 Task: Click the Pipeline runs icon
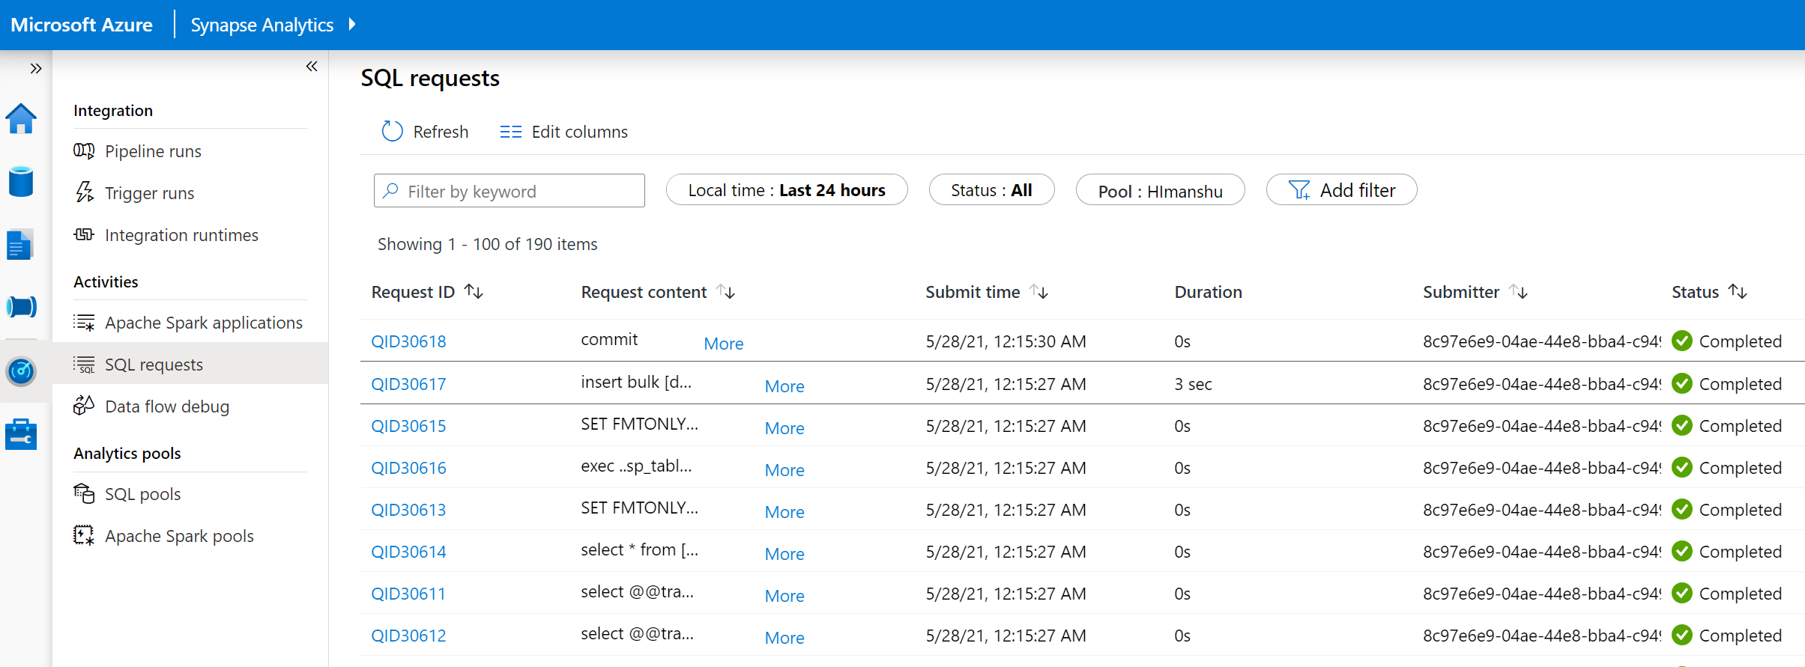coord(84,150)
